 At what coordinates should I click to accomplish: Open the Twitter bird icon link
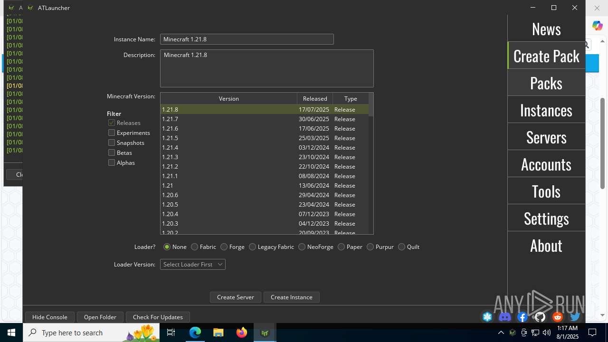coord(575,317)
